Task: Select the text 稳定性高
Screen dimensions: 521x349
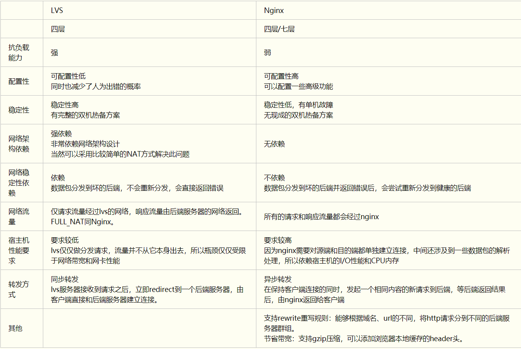Action: [65, 105]
